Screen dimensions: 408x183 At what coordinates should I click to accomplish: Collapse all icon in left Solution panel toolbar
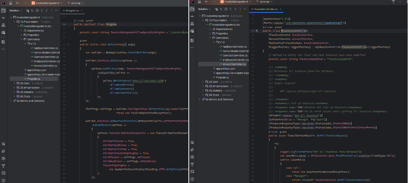pyautogui.click(x=46, y=11)
